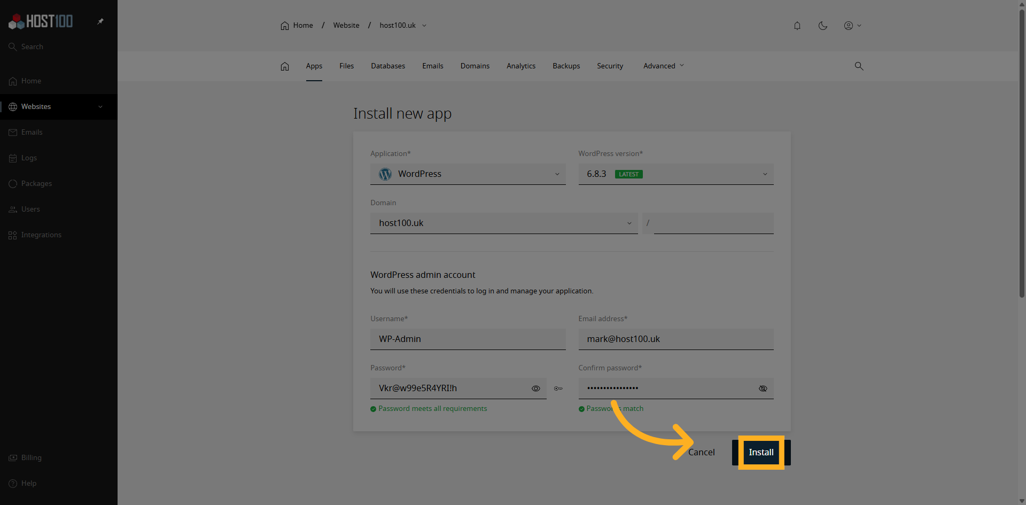Click the sidebar search magnifier icon
This screenshot has width=1026, height=505.
pos(13,46)
